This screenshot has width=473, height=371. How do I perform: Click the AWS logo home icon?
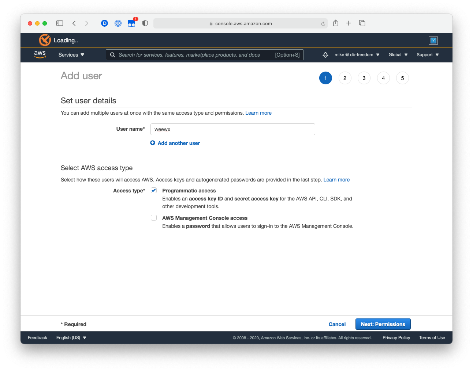40,54
